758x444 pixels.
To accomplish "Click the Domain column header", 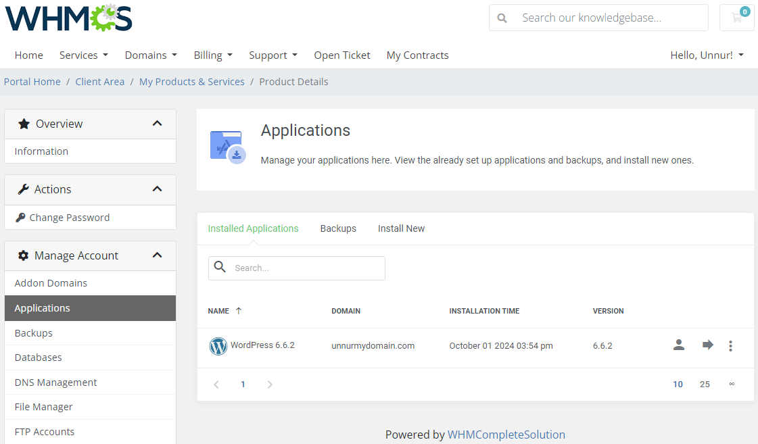I will (x=346, y=311).
